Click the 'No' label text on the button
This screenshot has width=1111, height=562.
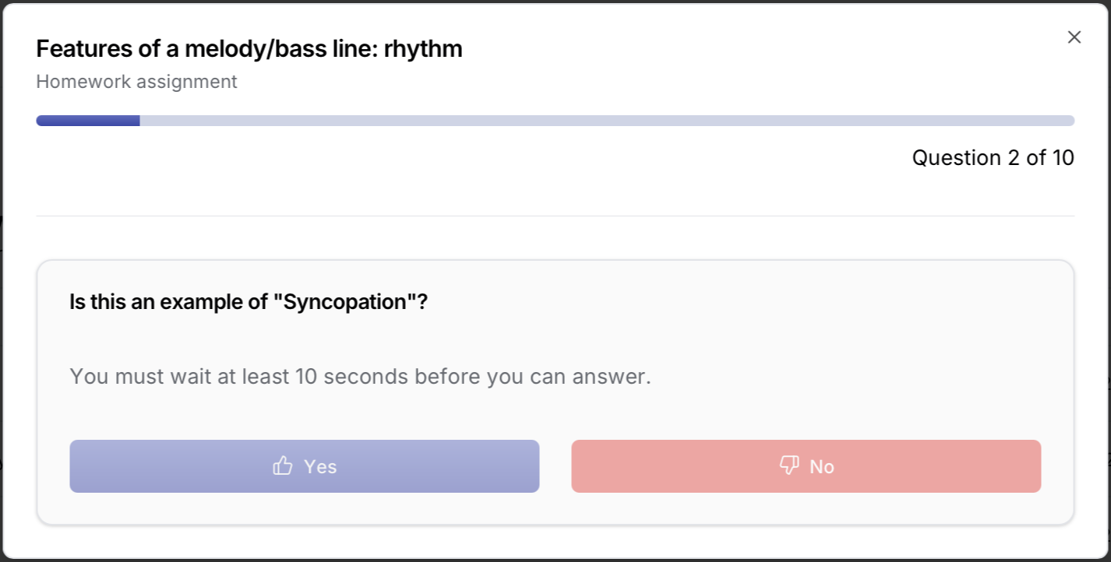point(822,466)
